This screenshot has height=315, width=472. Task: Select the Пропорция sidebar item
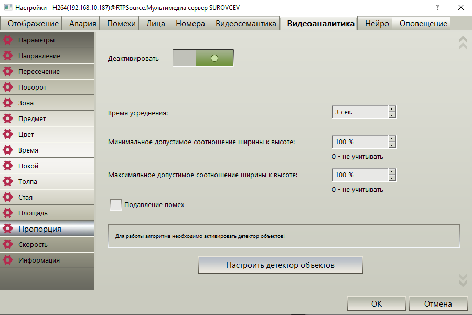click(47, 229)
